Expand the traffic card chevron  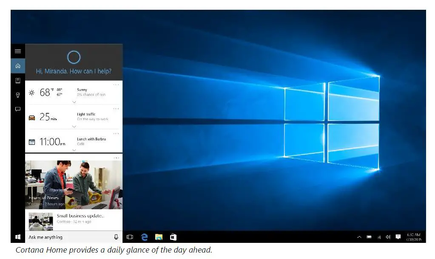(74, 127)
